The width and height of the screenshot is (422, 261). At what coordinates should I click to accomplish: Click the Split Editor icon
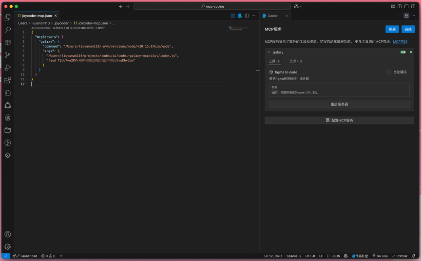247,16
